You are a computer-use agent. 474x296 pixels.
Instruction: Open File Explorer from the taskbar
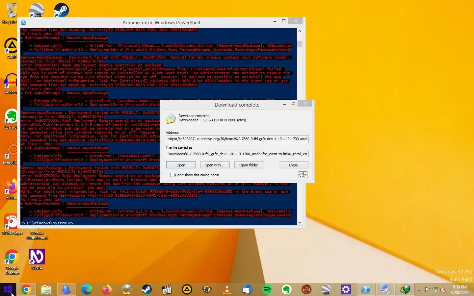46,289
